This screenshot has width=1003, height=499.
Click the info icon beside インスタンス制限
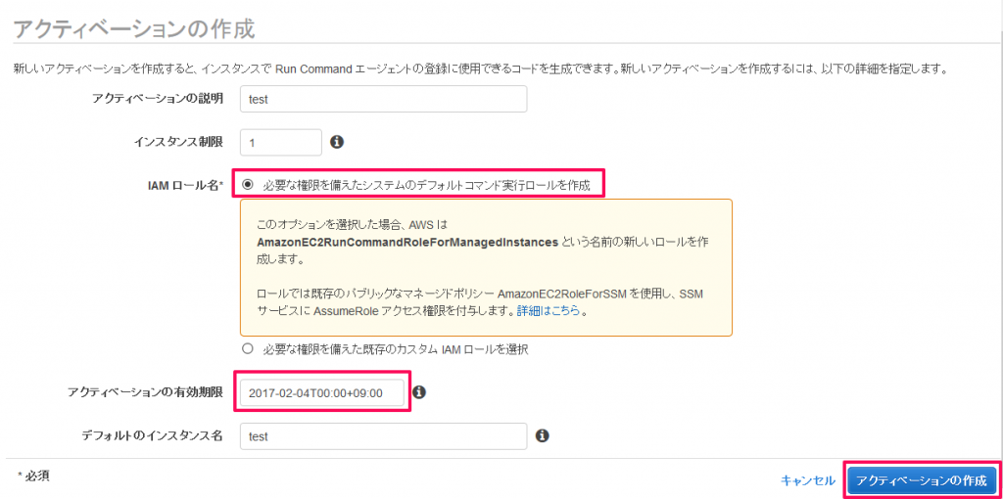[x=337, y=142]
